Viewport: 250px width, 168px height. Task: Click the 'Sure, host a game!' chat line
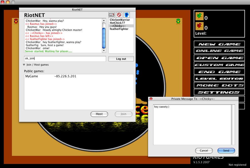pyautogui.click(x=45, y=45)
